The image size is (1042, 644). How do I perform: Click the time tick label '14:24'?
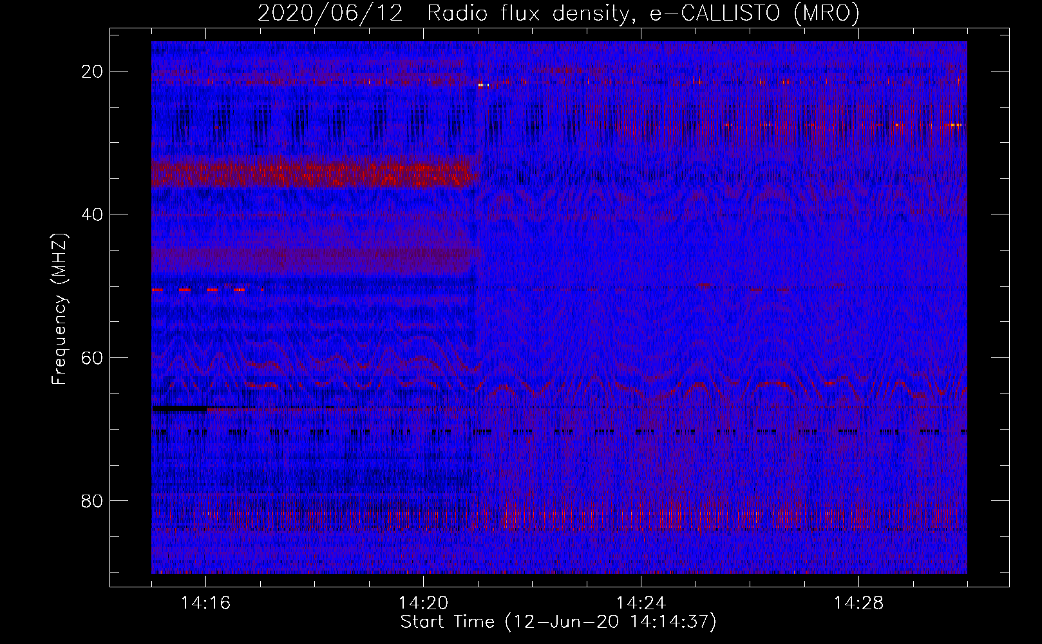click(641, 603)
